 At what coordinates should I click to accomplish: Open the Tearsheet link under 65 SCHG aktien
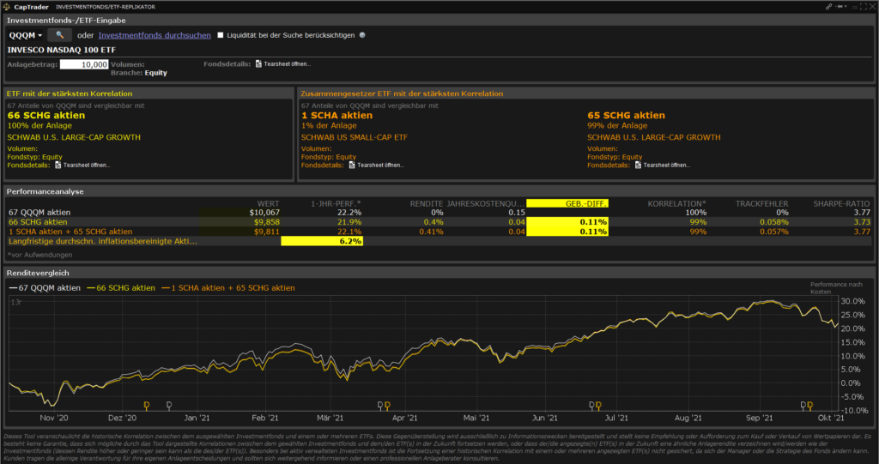point(666,165)
